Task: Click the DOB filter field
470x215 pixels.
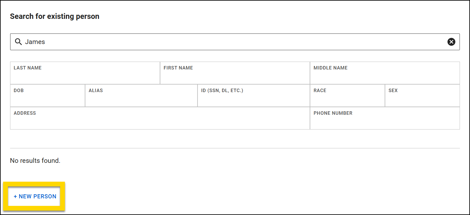Action: [47, 96]
